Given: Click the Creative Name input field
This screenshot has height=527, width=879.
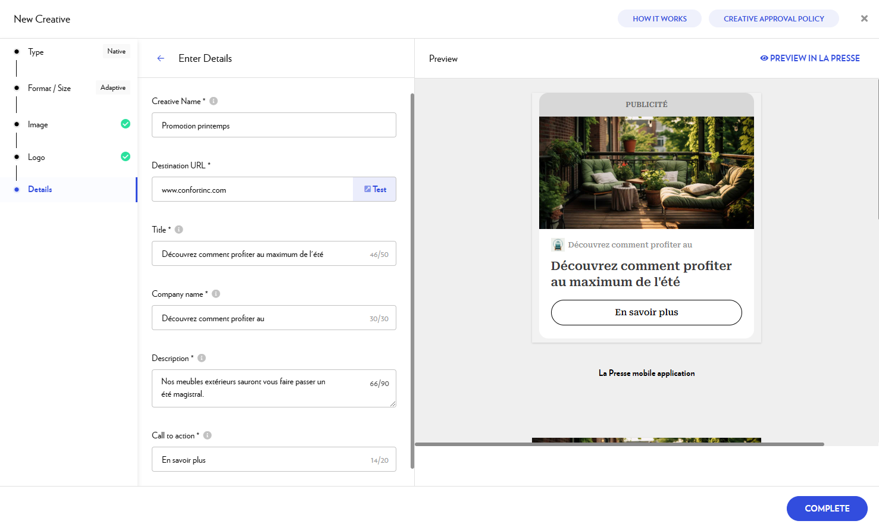Looking at the screenshot, I should (x=274, y=126).
